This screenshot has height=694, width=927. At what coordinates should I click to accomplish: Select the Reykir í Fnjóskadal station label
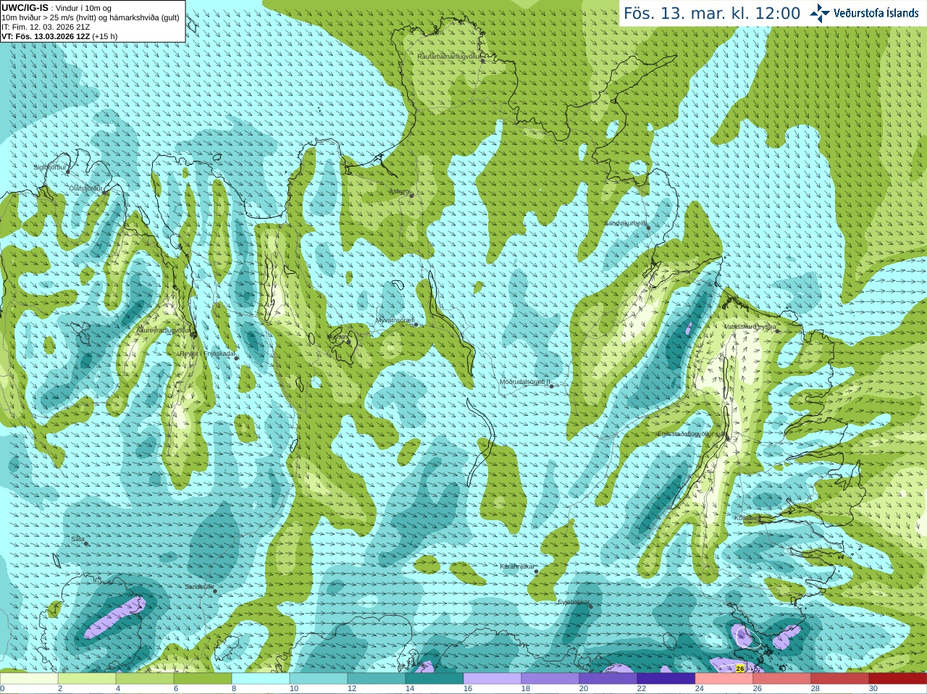[x=207, y=354]
